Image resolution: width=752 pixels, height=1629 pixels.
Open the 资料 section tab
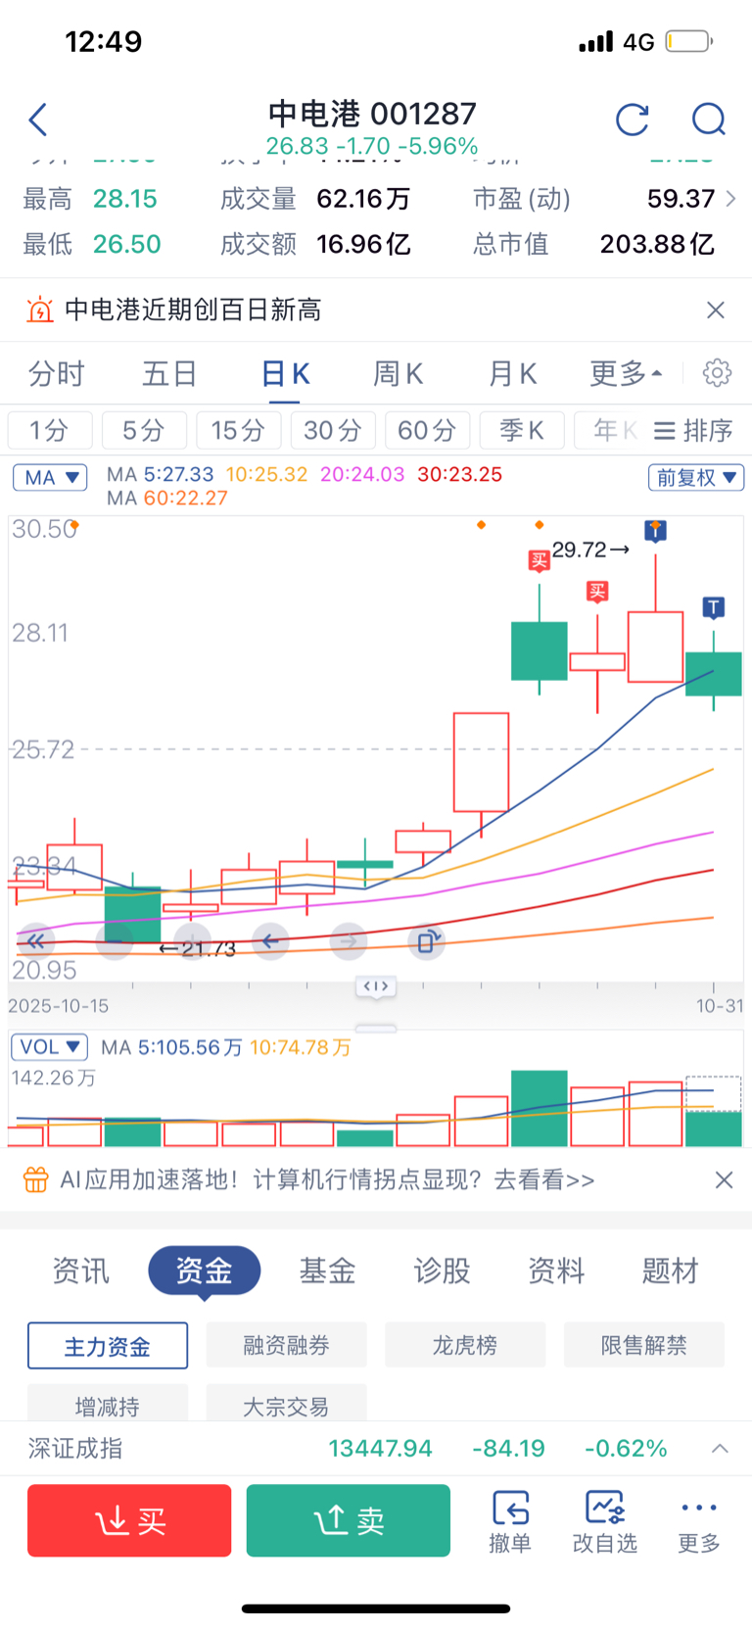[x=556, y=1270]
